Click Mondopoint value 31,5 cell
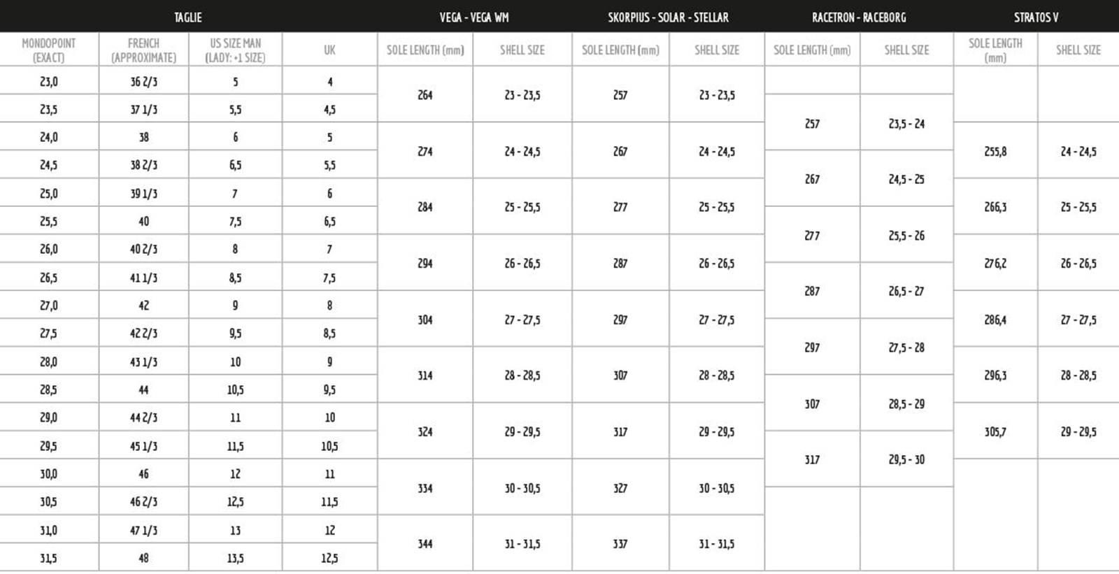The width and height of the screenshot is (1119, 574). tap(49, 558)
